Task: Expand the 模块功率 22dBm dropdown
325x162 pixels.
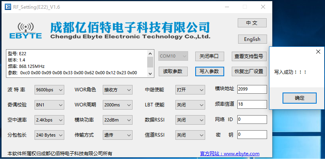Action: pyautogui.click(x=117, y=120)
